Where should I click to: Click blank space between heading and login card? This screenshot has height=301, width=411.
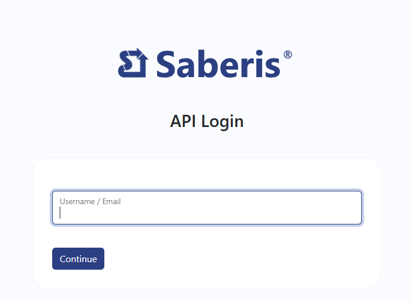tap(205, 144)
